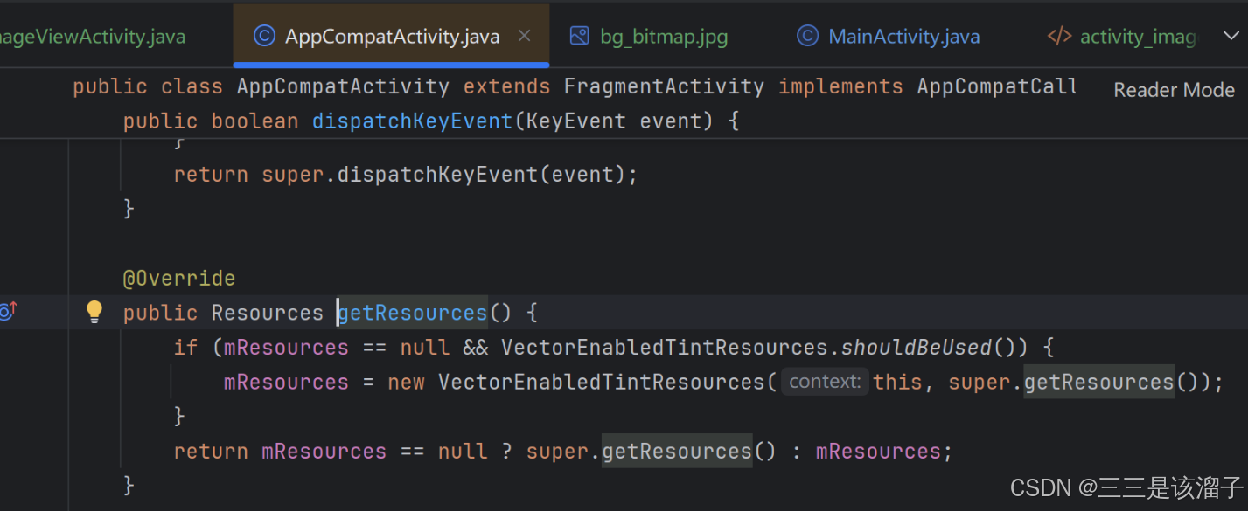Click the context: parameter hint
Screen dimensions: 1248x511
coord(825,382)
